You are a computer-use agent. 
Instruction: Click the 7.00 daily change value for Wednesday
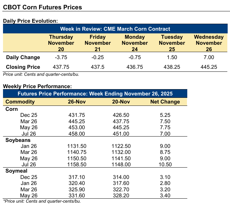tap(209, 57)
